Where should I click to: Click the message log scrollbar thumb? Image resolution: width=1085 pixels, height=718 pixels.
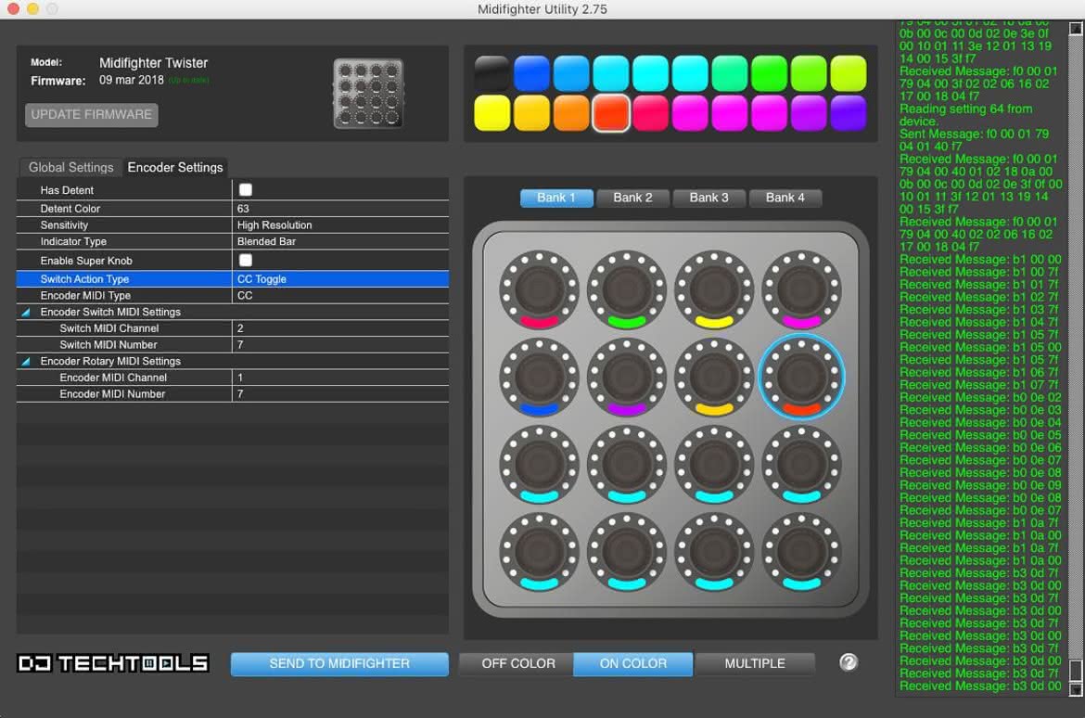pos(1076,670)
